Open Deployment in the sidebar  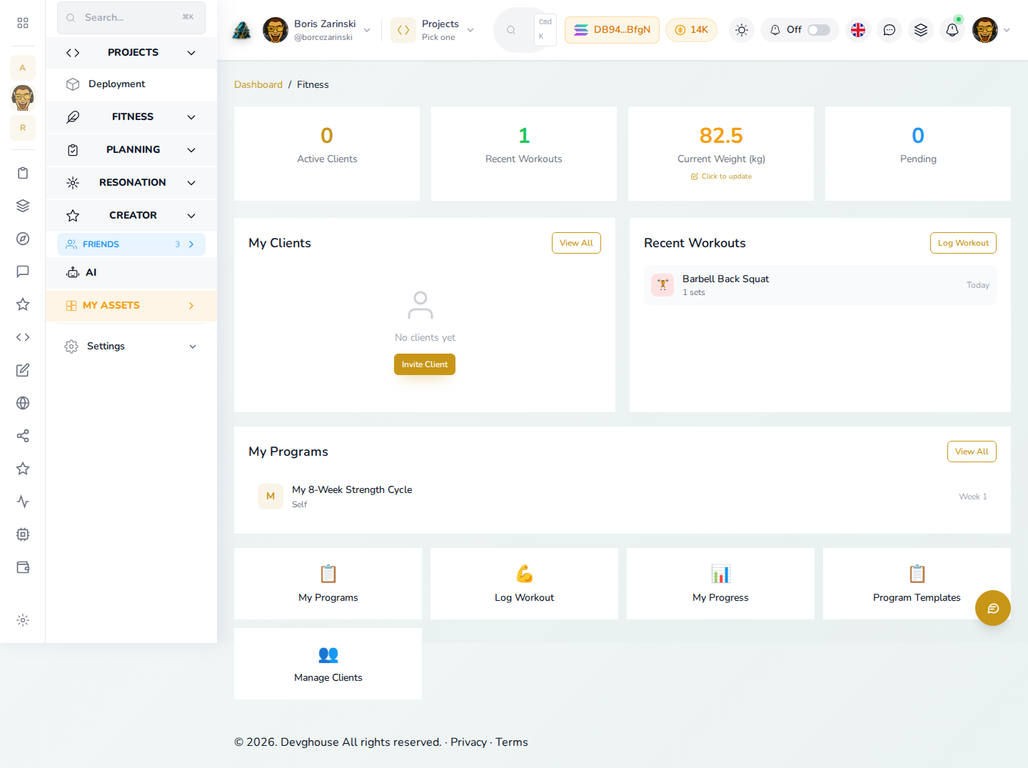click(x=131, y=84)
